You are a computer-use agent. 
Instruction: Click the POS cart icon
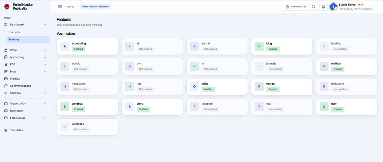coord(6,64)
